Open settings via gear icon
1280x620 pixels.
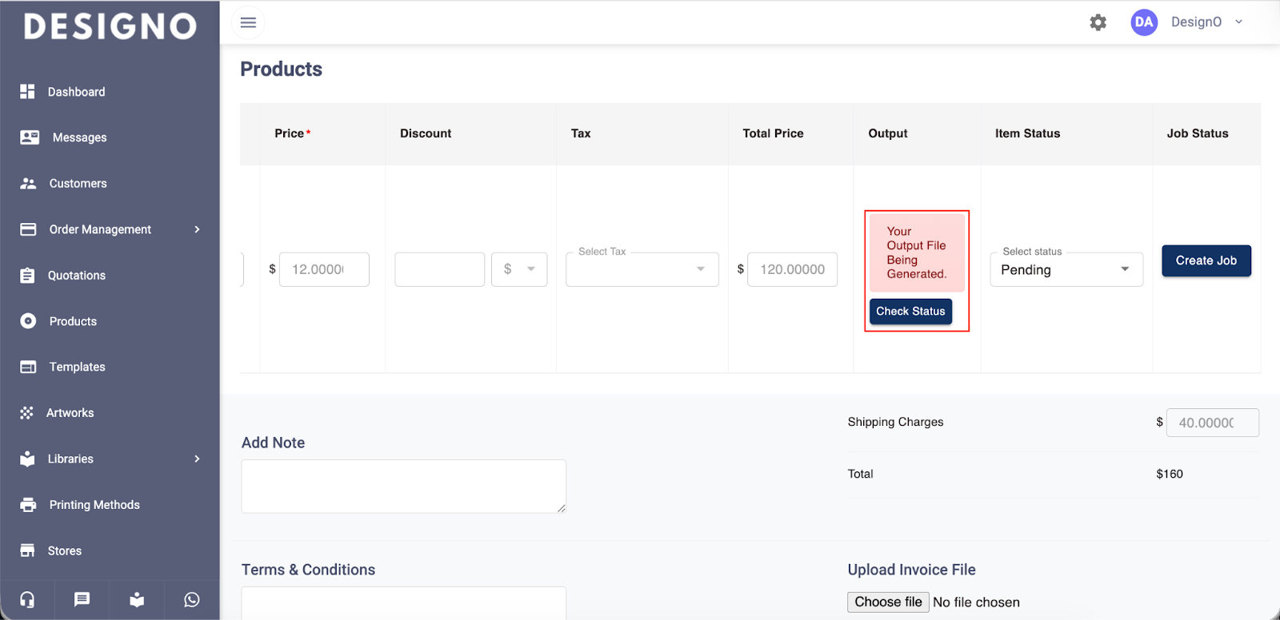[1098, 22]
